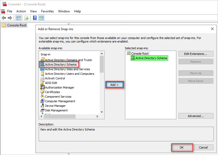Click the Export List toolbar icon
This screenshot has width=218, height=155.
tap(26, 18)
